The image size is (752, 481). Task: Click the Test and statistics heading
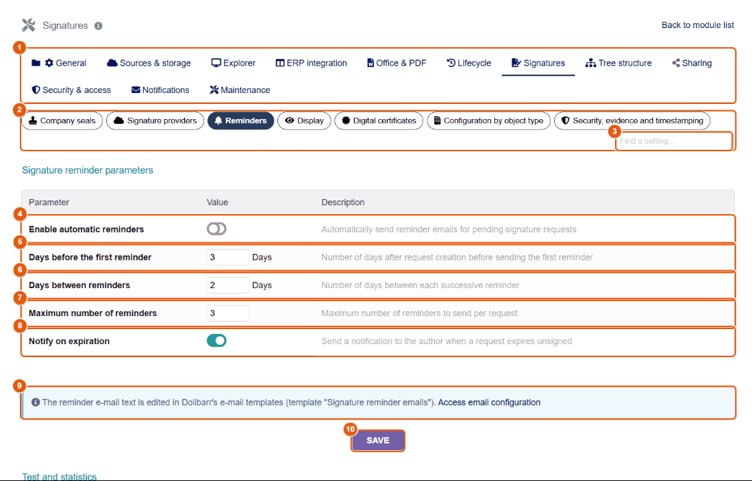(60, 476)
